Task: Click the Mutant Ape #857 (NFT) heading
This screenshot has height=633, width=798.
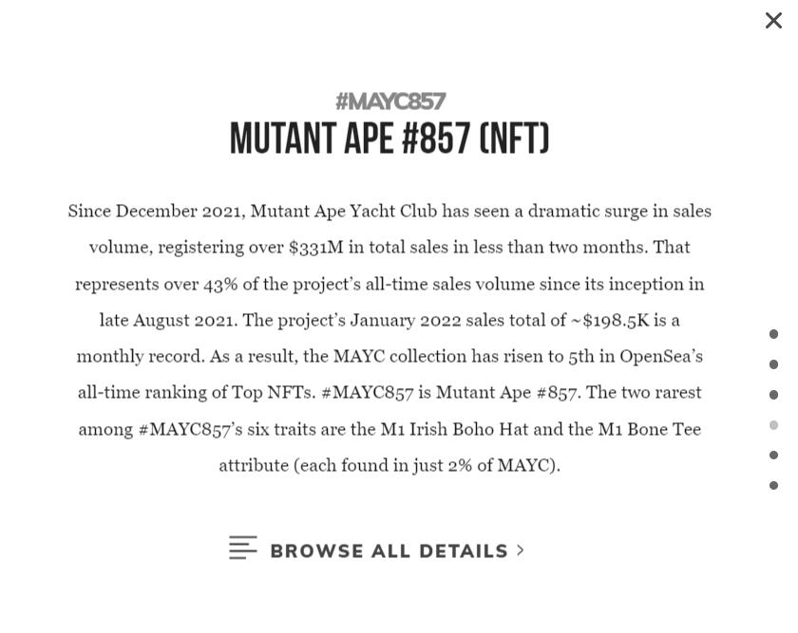Action: (389, 139)
